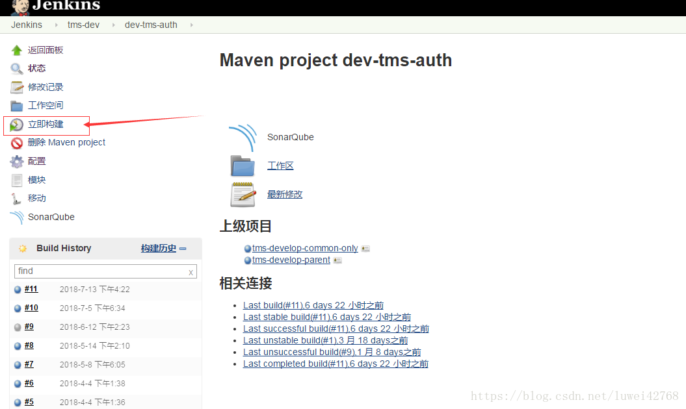Open the tms-dev breadcrumb
This screenshot has height=409, width=686.
84,25
